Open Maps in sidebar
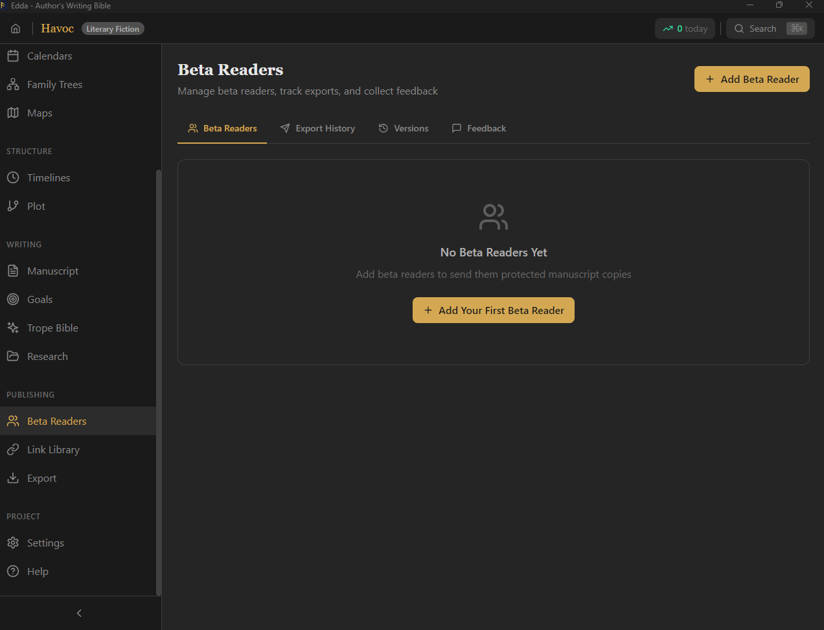 coord(78,113)
